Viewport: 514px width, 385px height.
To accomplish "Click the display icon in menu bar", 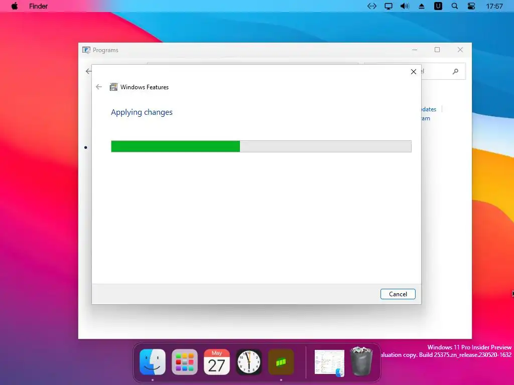I will click(x=388, y=6).
